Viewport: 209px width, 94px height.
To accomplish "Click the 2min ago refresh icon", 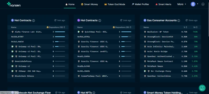I will (121, 21).
